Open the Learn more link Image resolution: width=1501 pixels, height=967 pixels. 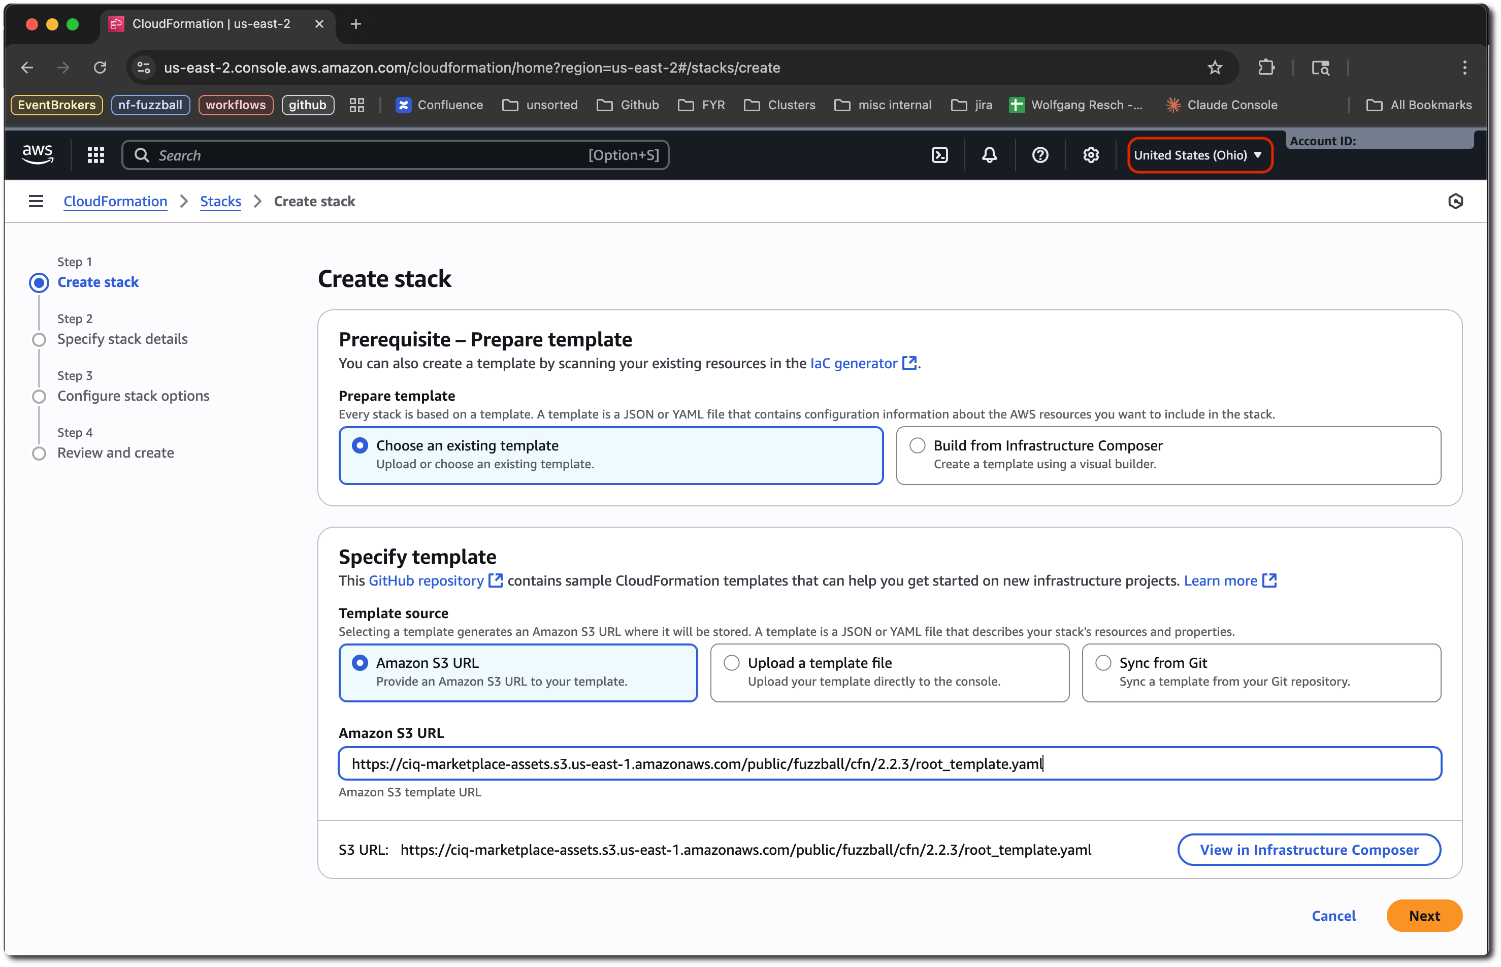coord(1230,581)
